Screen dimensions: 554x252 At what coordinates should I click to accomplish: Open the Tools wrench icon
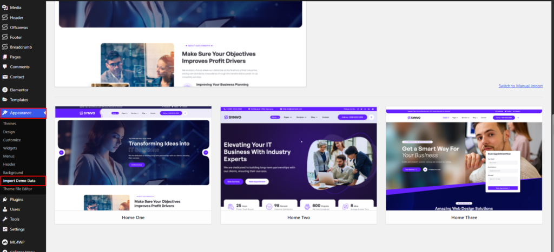(x=5, y=219)
